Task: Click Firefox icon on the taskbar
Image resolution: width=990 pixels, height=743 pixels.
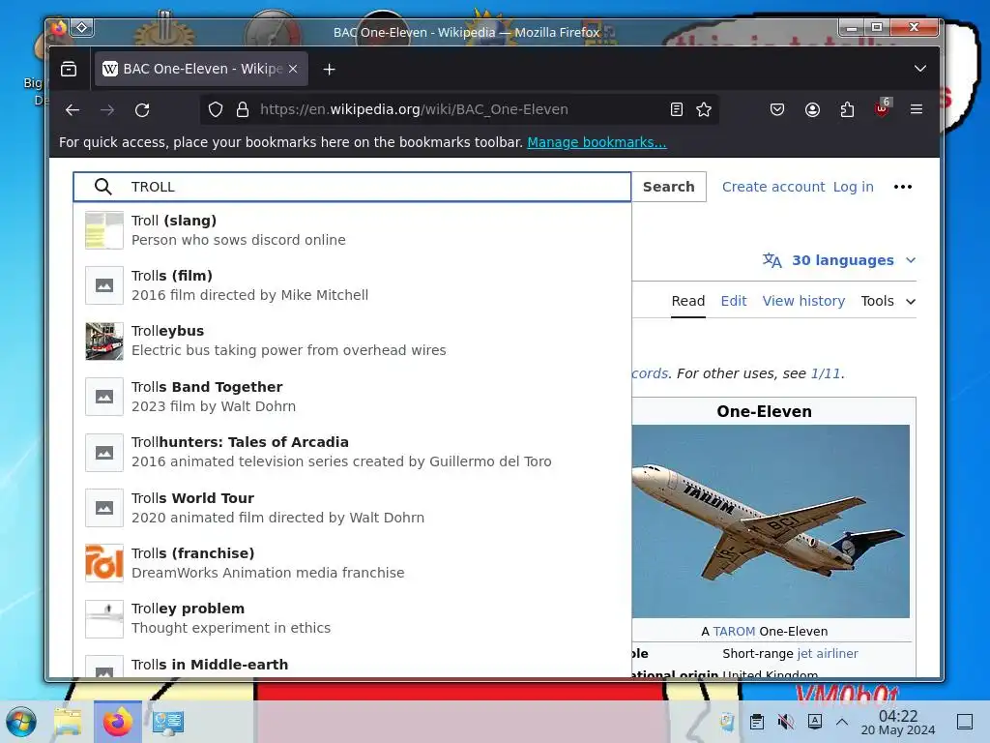Action: pos(117,722)
